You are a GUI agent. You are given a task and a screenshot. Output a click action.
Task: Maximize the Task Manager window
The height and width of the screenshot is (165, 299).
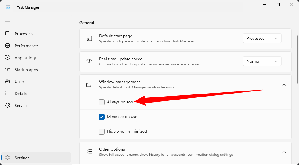pyautogui.click(x=278, y=4)
